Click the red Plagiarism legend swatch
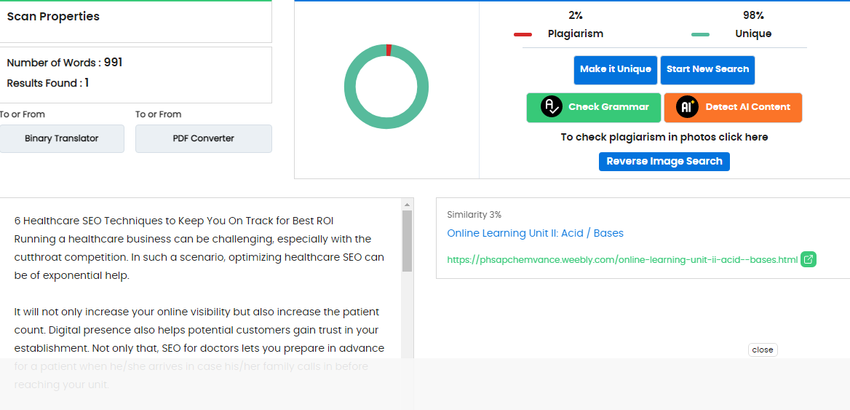This screenshot has height=410, width=850. point(523,34)
